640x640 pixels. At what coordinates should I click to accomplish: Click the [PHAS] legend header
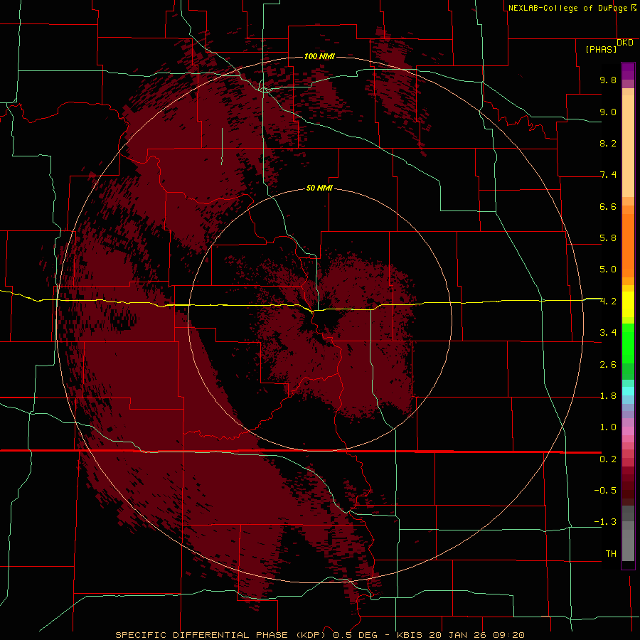pos(601,49)
